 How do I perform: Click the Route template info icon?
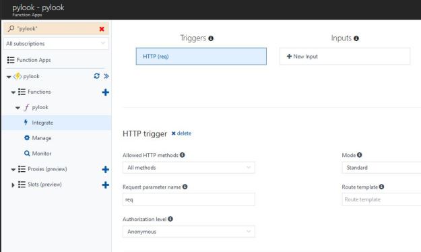tap(381, 187)
